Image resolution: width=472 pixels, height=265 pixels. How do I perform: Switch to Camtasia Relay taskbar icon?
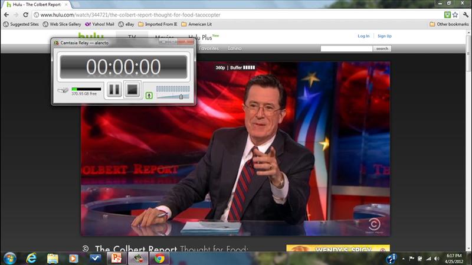tap(138, 259)
